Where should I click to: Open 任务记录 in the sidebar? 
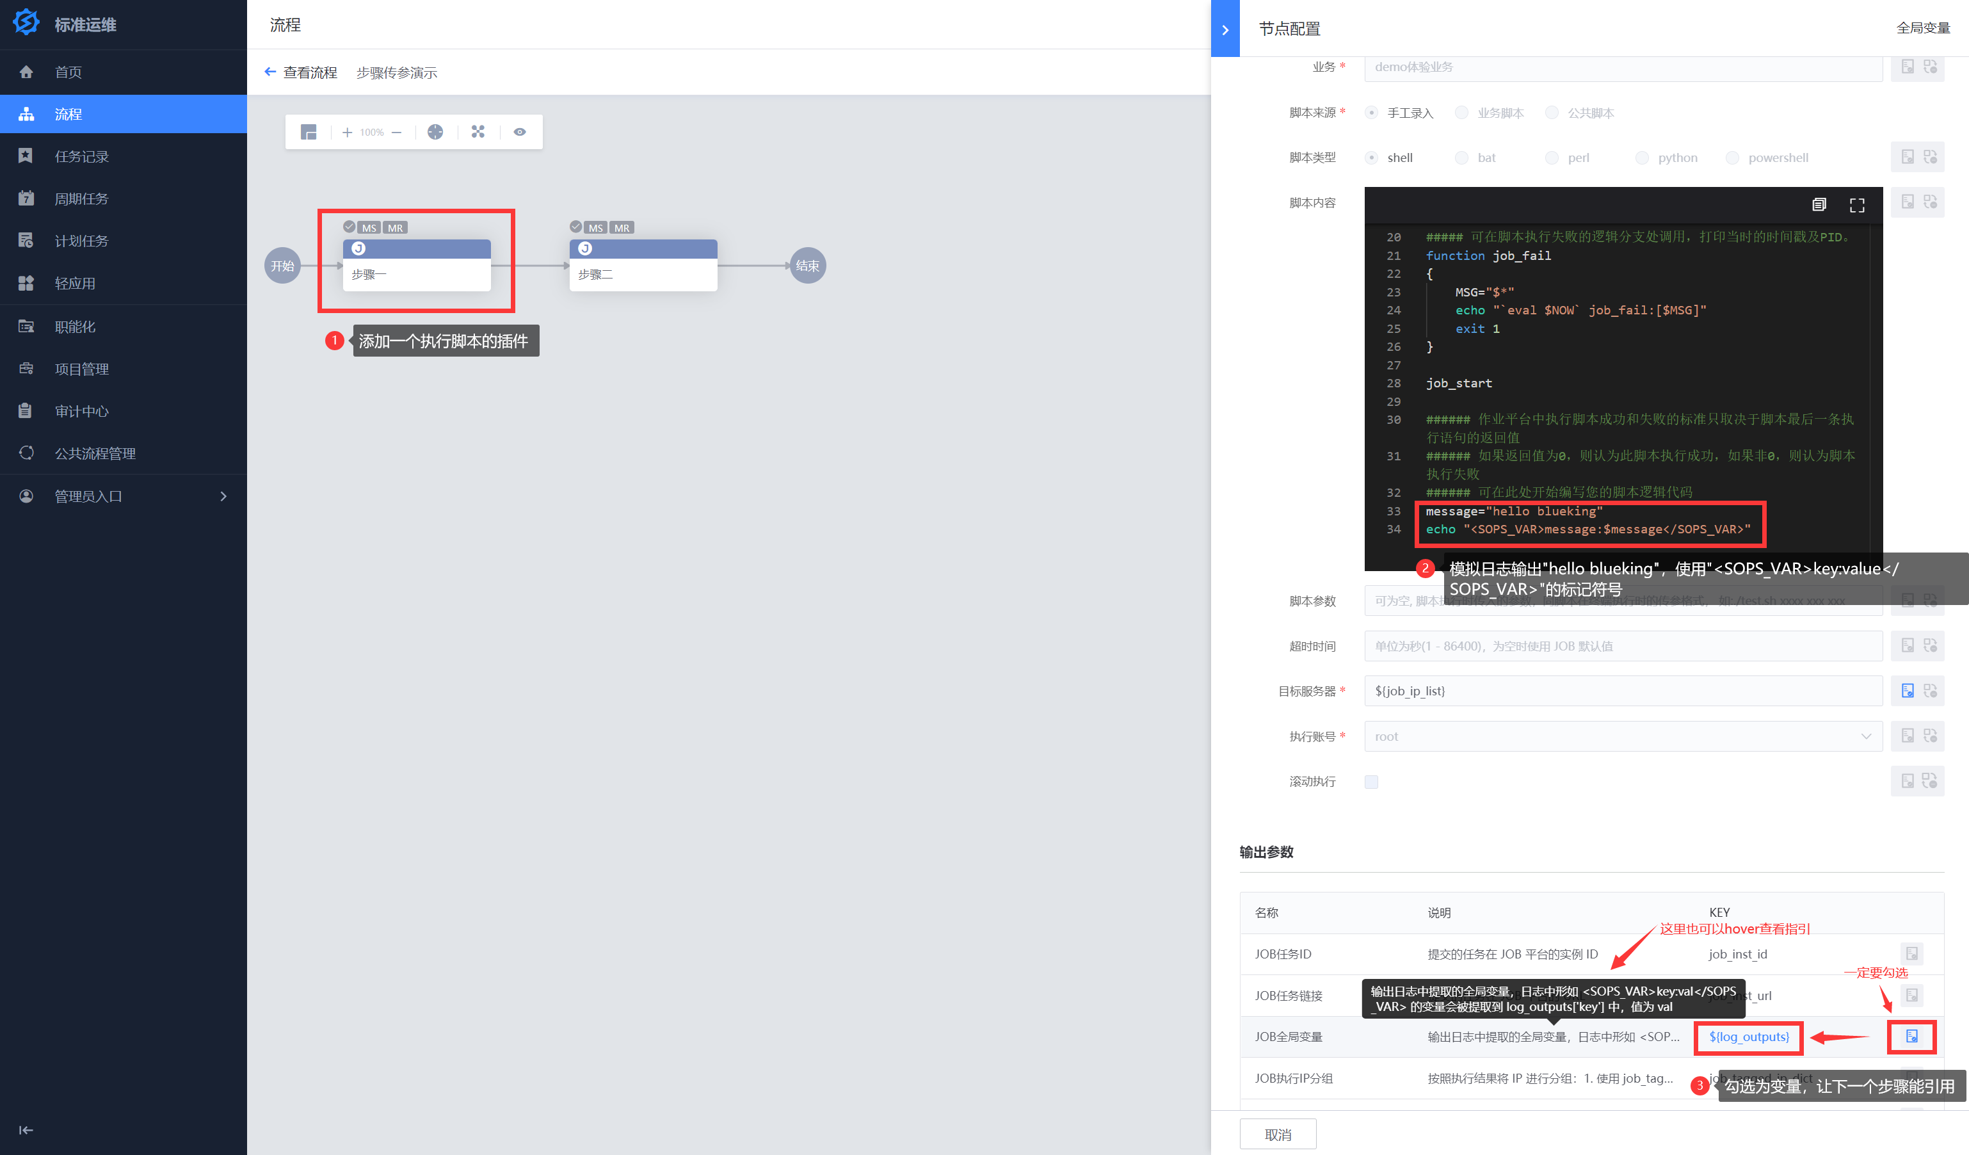click(81, 156)
